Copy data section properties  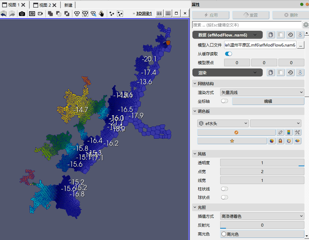click(271, 35)
